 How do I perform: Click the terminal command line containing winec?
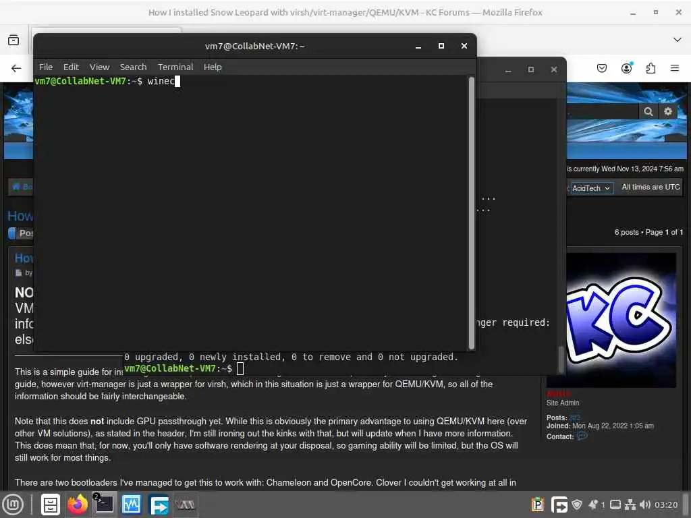[107, 81]
